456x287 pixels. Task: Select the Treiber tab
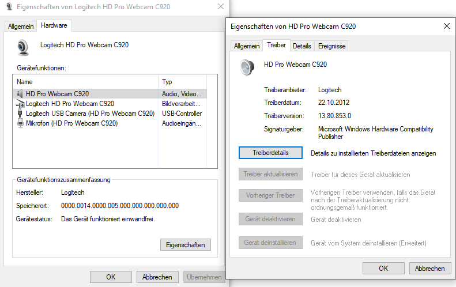[x=276, y=45]
